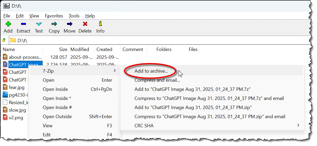Screen dimensions: 317x146
Task: Sort files by Modified column header
Action: 80,49
